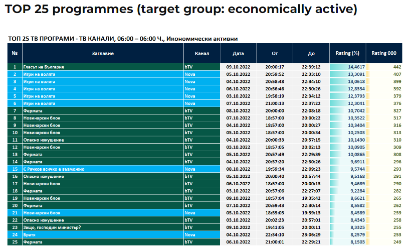Screen dimensions: 406x246
Task: Click the Дата column header
Action: [x=239, y=53]
